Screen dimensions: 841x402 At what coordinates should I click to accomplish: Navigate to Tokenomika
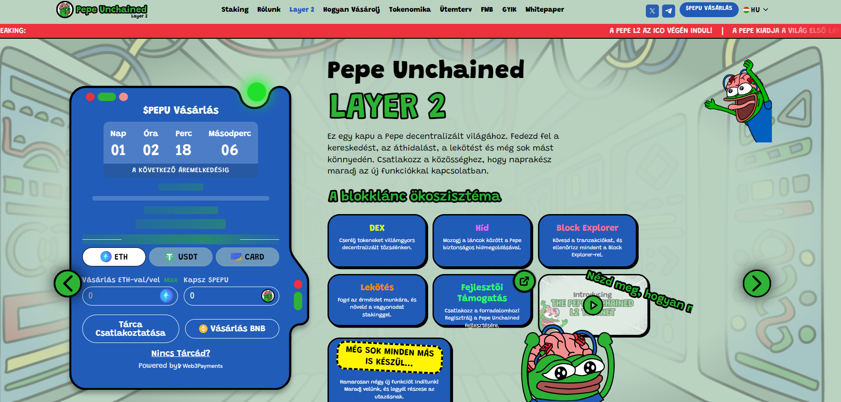click(410, 9)
